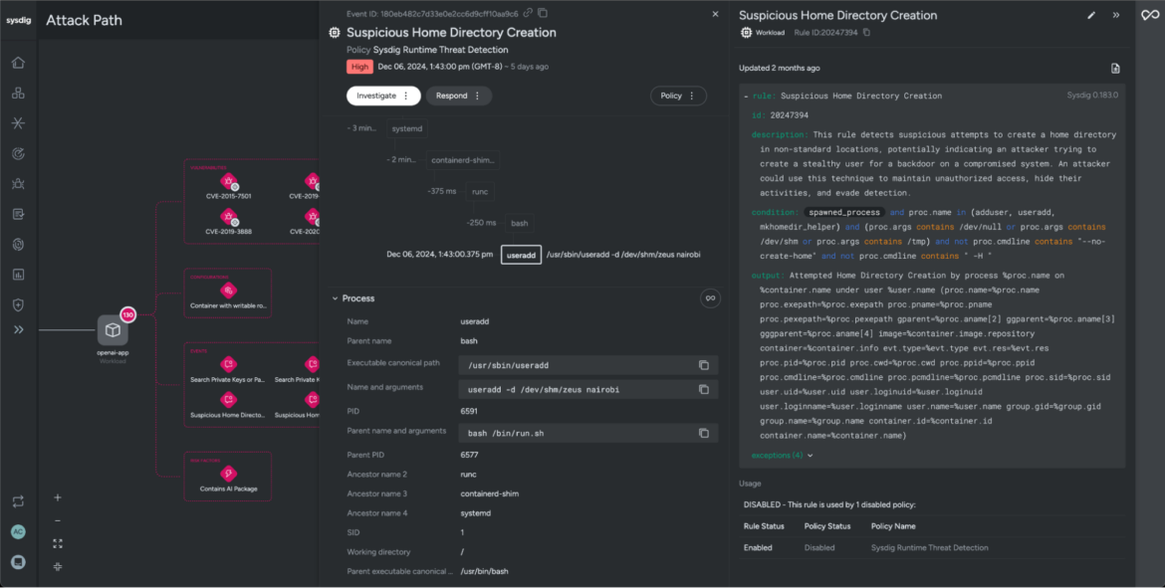Click the Sysdig 0.183.0 version label

(x=1092, y=96)
